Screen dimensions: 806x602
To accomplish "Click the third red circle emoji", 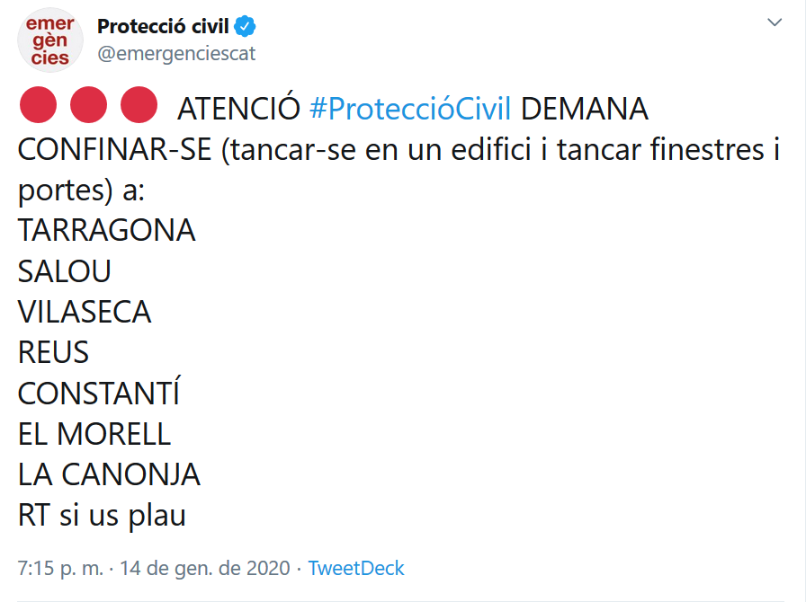I will coord(139,105).
